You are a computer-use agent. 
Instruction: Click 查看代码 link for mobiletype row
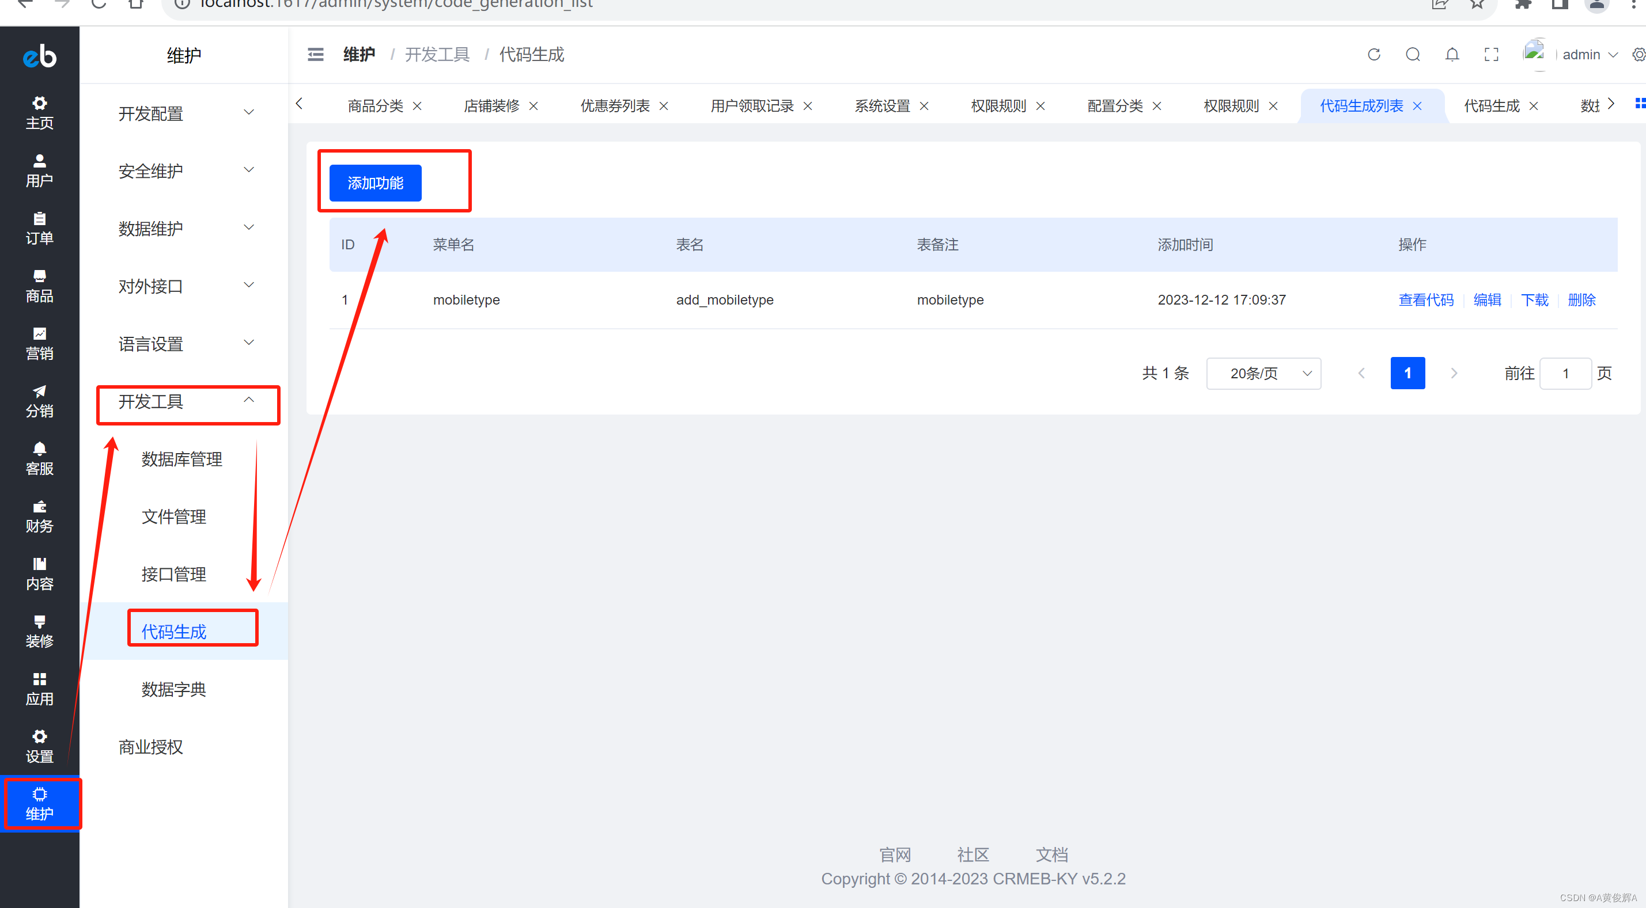click(1425, 299)
